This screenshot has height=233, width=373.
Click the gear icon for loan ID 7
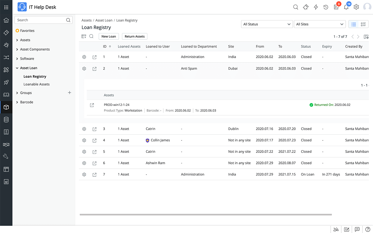tap(84, 175)
